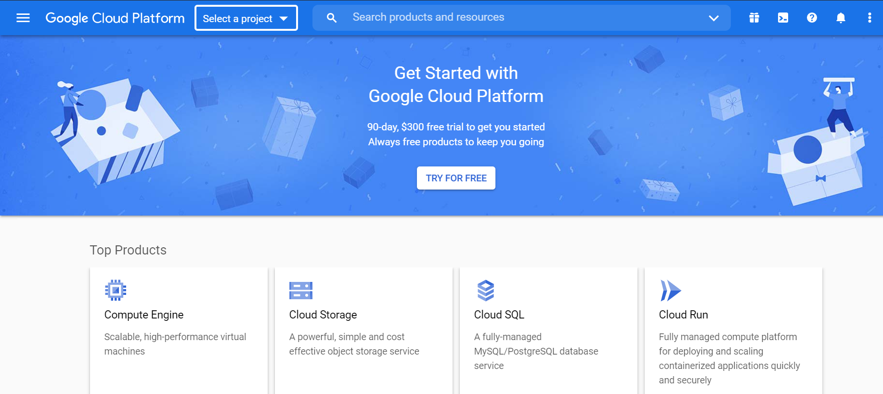Open the gift free trial icon
The height and width of the screenshot is (394, 883).
754,18
